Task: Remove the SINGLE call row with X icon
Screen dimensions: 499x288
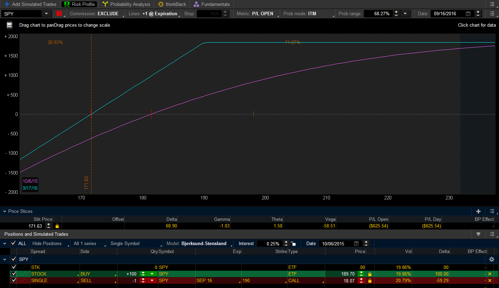Action: 490,280
